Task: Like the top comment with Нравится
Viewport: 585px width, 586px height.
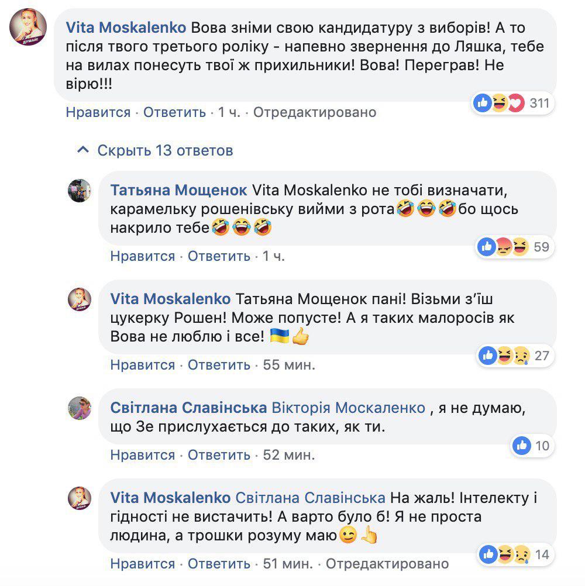Action: pos(98,112)
